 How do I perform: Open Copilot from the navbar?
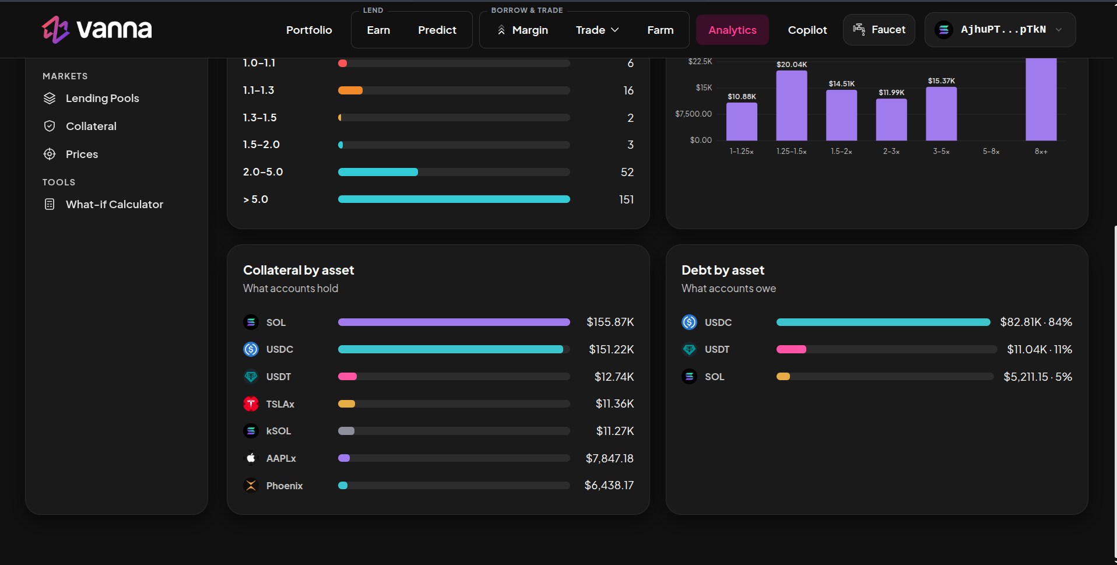coord(807,30)
